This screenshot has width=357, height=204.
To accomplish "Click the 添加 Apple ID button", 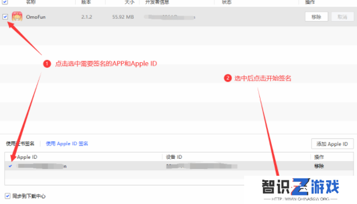I will [x=332, y=144].
